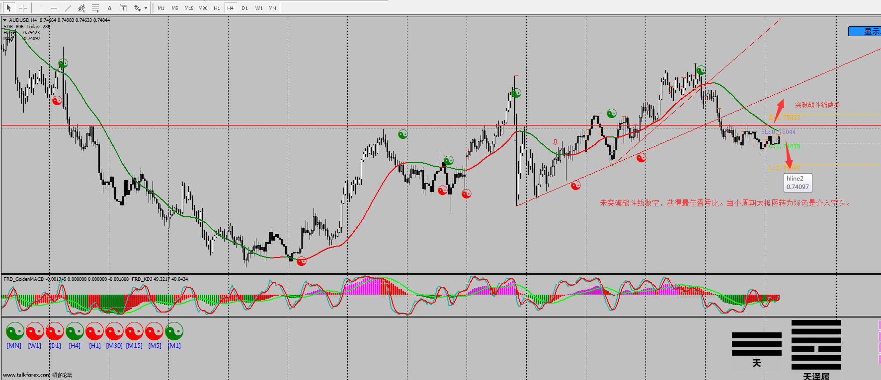Click the red taichi icon above [M15]
Screen dimensions: 881x380
click(134, 331)
